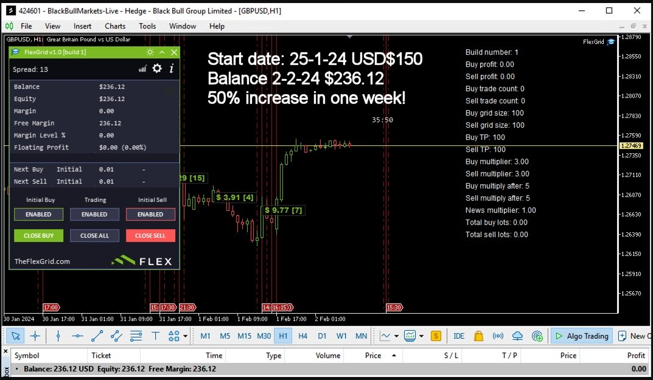Disable the Initial Buy ENABLED toggle
Viewport: 653px width, 380px height.
click(38, 214)
